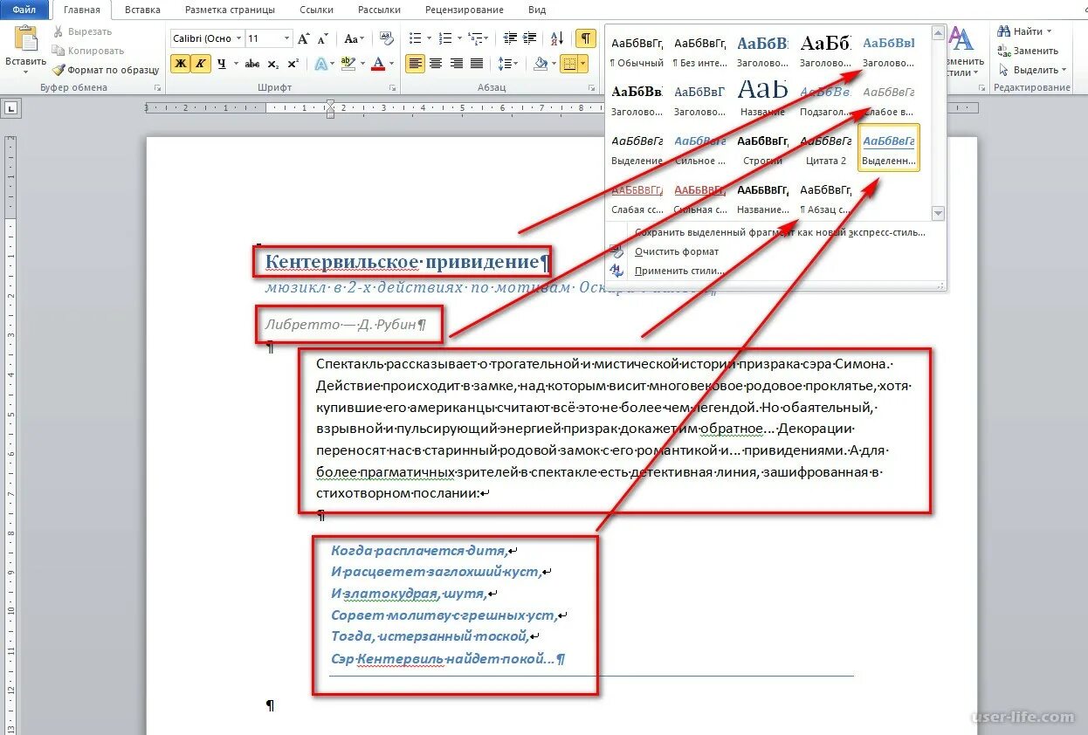Viewport: 1088px width, 735px height.
Task: Open the font size 11 dropdown
Action: tap(286, 39)
